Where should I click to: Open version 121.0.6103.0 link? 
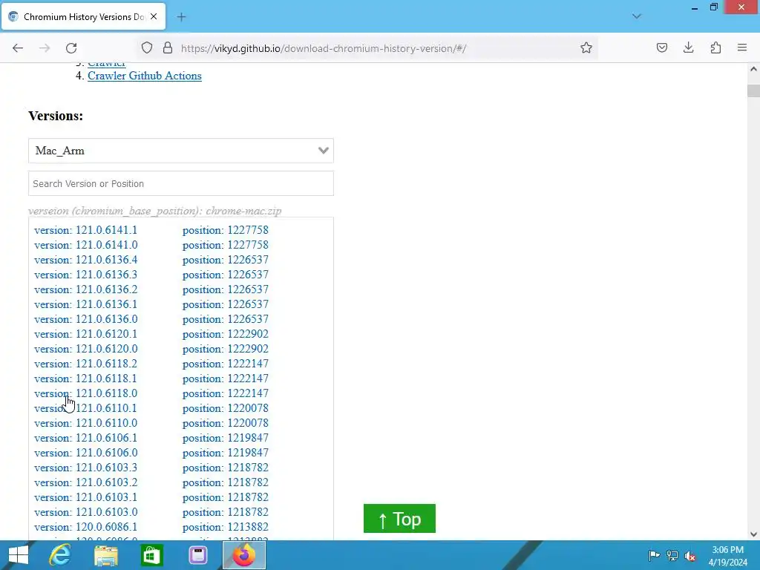[x=86, y=513]
